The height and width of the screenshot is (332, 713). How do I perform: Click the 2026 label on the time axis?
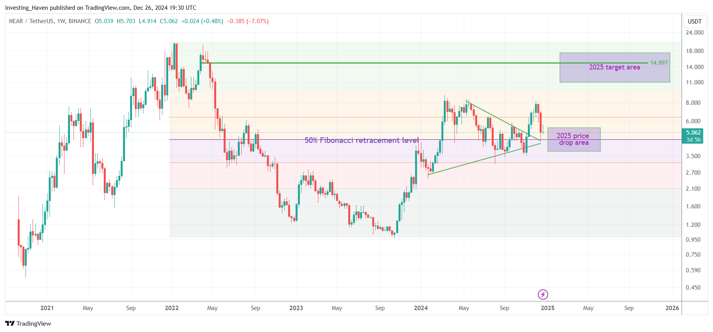tap(672, 308)
